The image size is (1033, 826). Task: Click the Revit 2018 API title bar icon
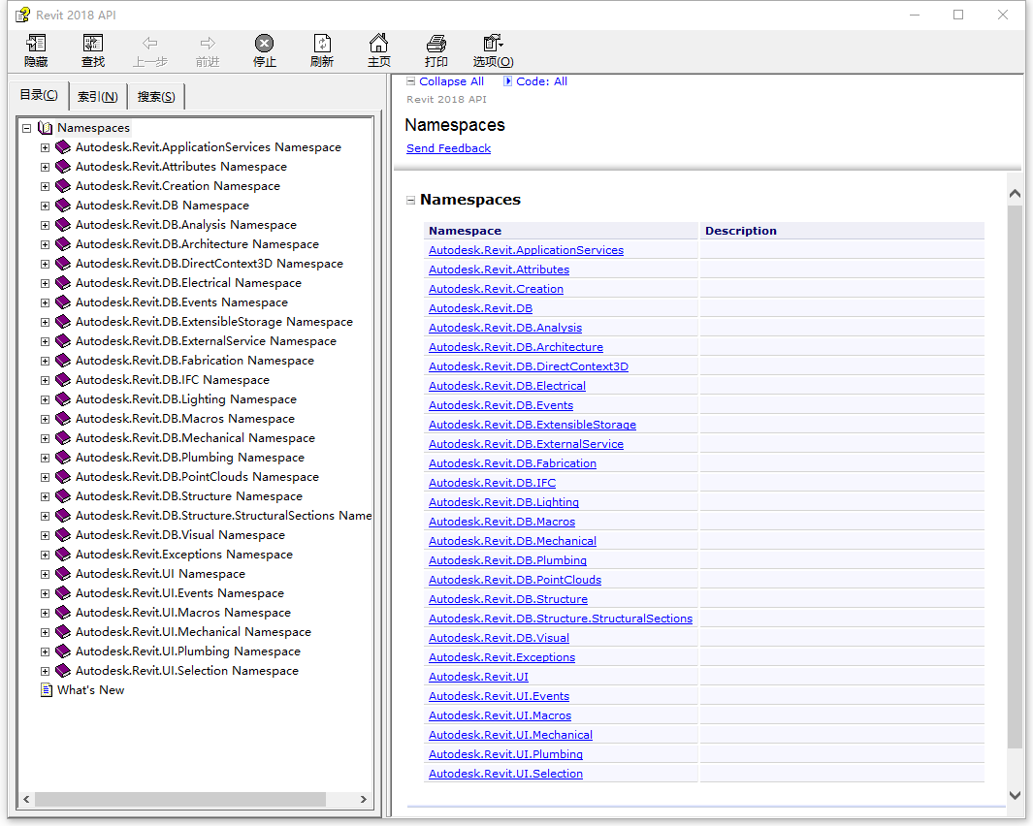22,15
